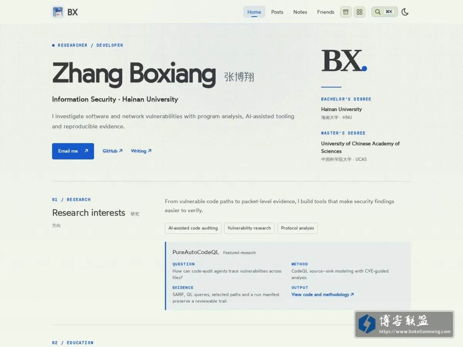Select the AI-assisted code auditing tag
The height and width of the screenshot is (347, 463).
pyautogui.click(x=193, y=228)
